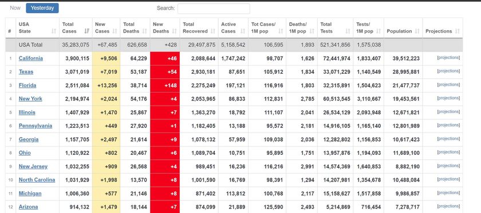Viewport: 481px width, 213px height.
Task: Sort by Tests/1M pop arrow icon
Action: click(379, 31)
